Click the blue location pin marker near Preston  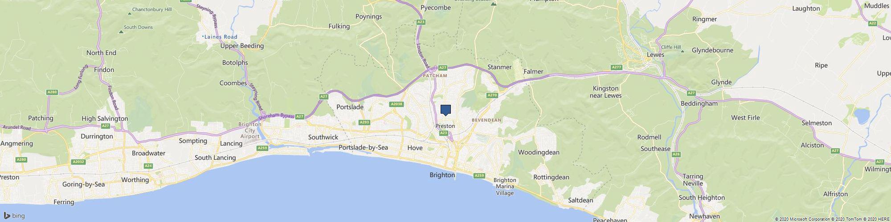click(445, 111)
